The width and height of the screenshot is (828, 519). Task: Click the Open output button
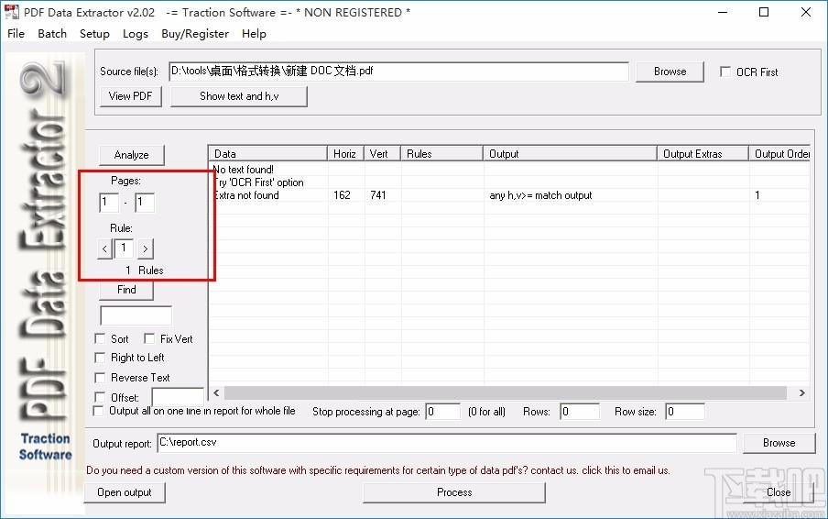coord(125,492)
